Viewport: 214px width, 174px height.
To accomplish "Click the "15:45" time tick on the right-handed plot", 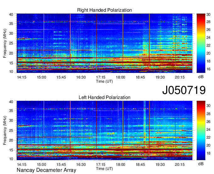I will (x=61, y=77).
